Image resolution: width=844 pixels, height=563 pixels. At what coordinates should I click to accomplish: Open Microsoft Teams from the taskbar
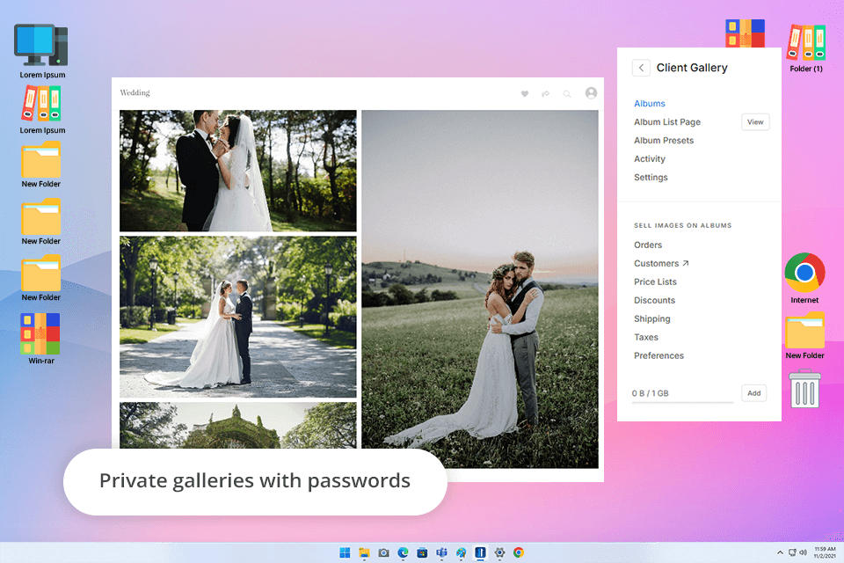(442, 552)
